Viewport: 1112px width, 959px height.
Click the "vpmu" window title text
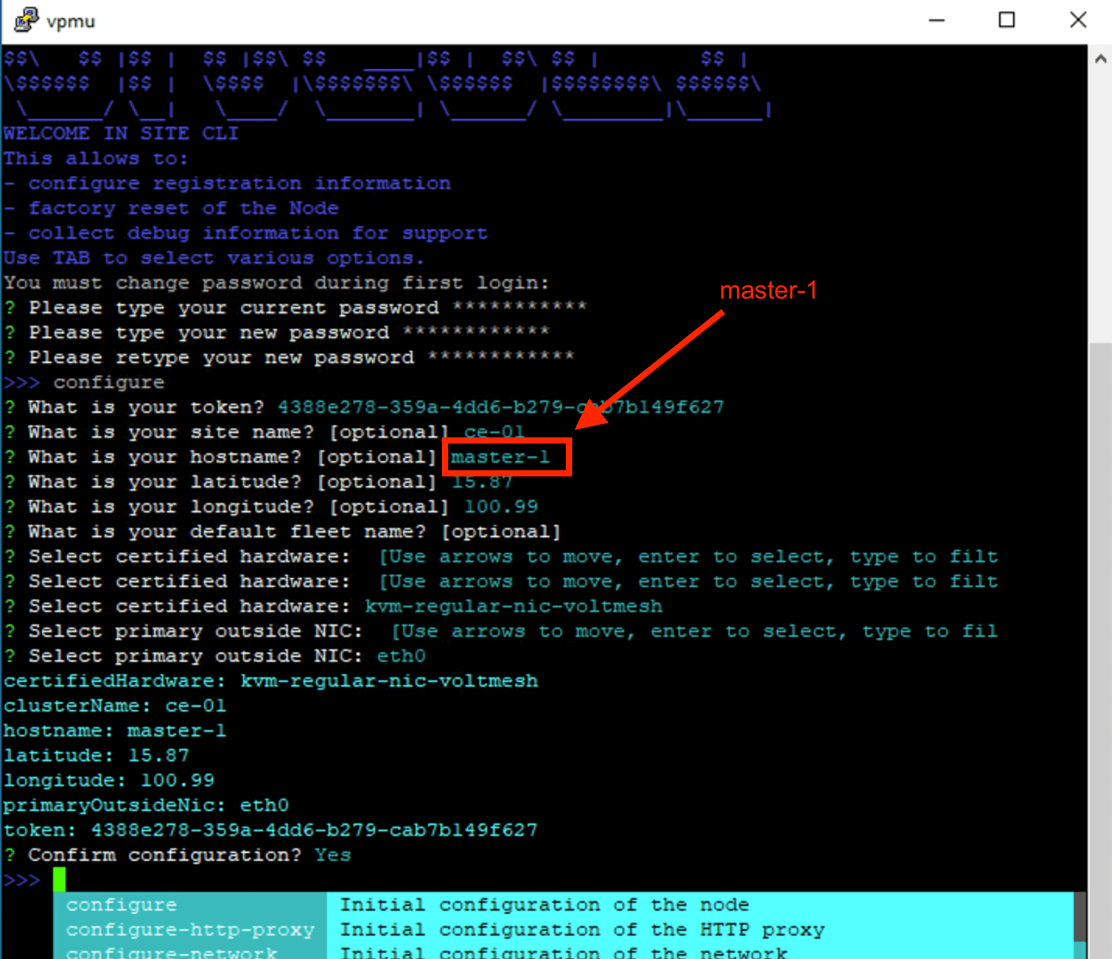pyautogui.click(x=71, y=21)
